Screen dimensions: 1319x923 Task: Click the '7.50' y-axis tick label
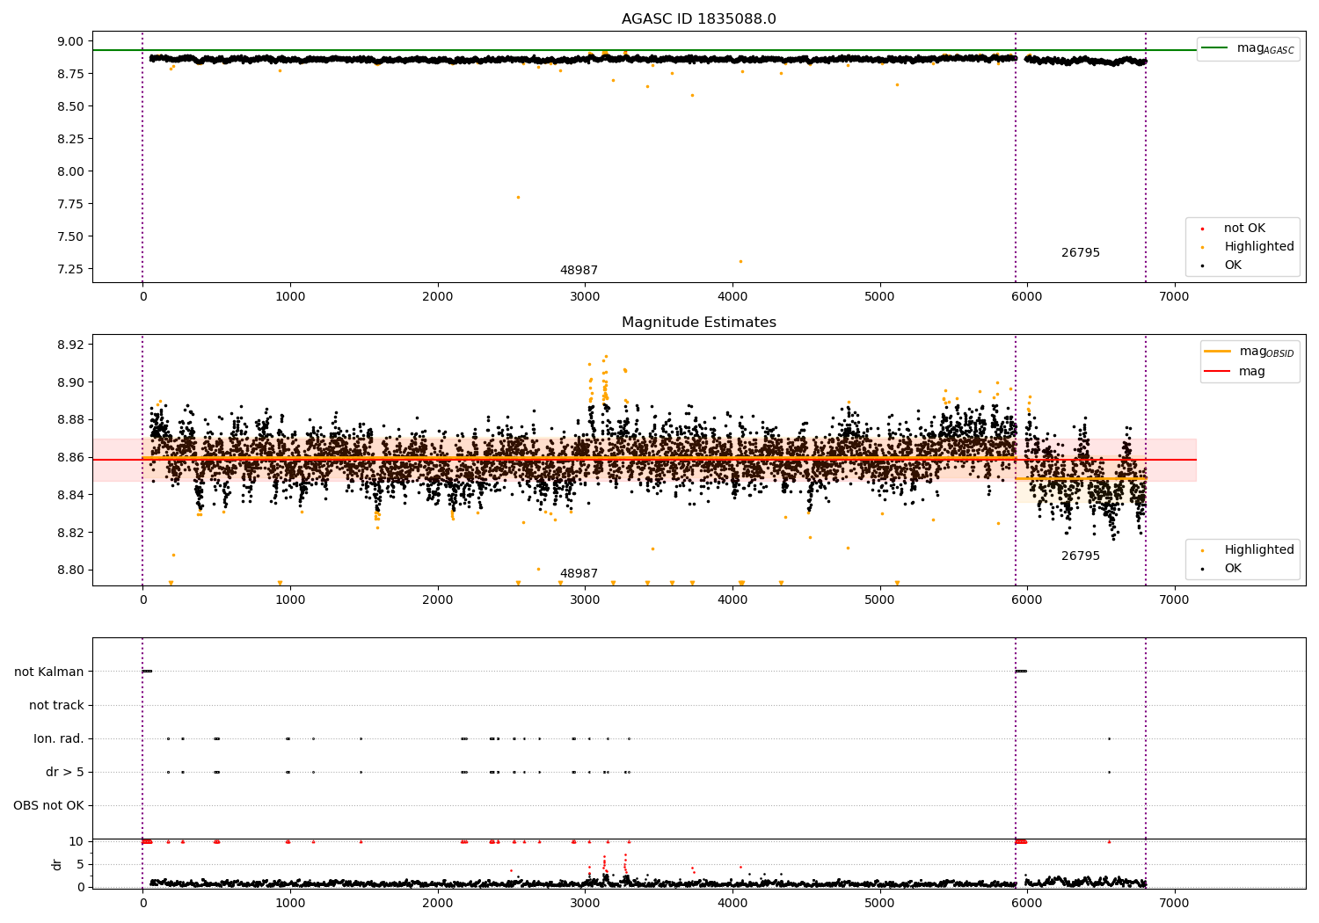click(x=70, y=236)
